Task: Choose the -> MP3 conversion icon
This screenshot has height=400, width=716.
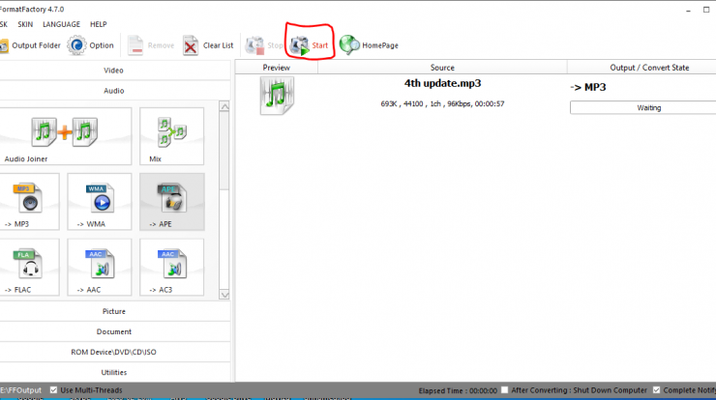Action: click(29, 202)
